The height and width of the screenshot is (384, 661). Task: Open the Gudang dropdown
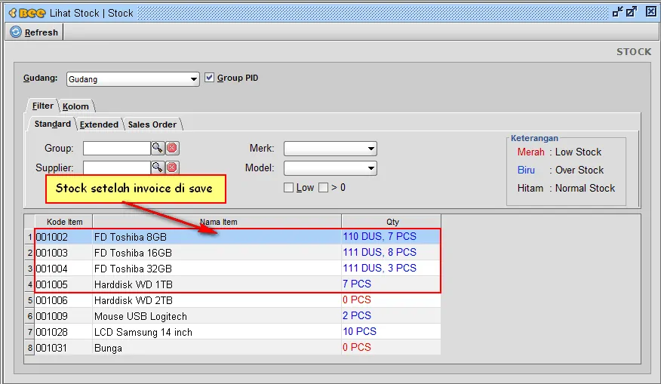point(133,79)
